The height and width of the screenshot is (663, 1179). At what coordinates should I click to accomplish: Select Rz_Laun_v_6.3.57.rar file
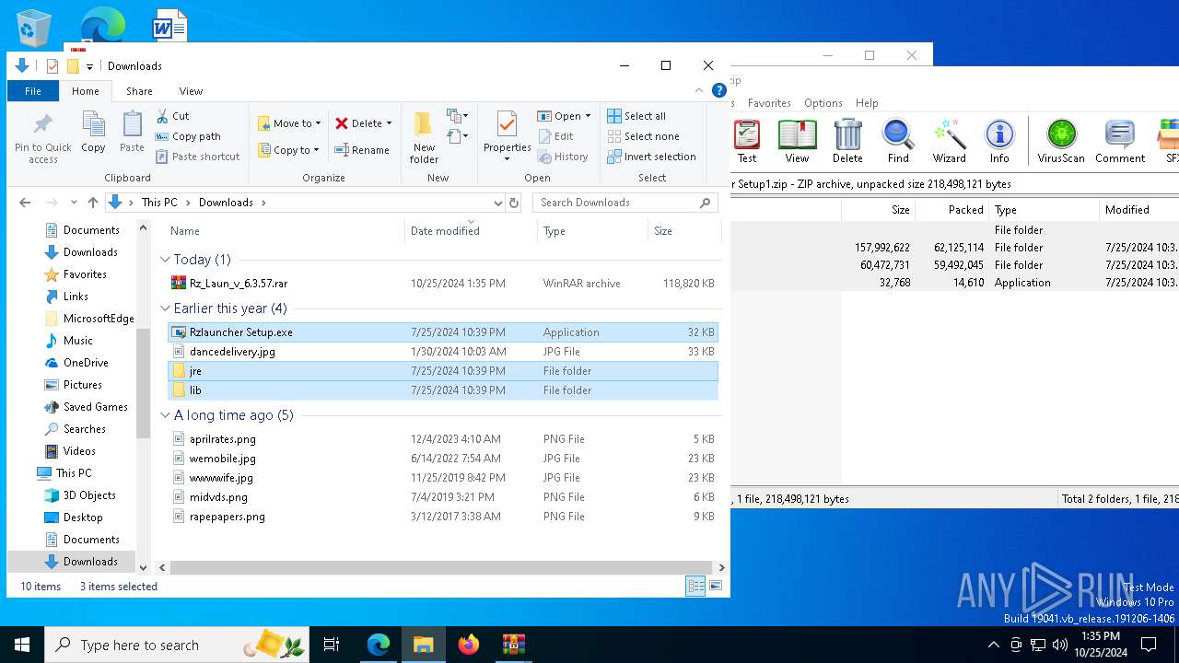pos(442,284)
